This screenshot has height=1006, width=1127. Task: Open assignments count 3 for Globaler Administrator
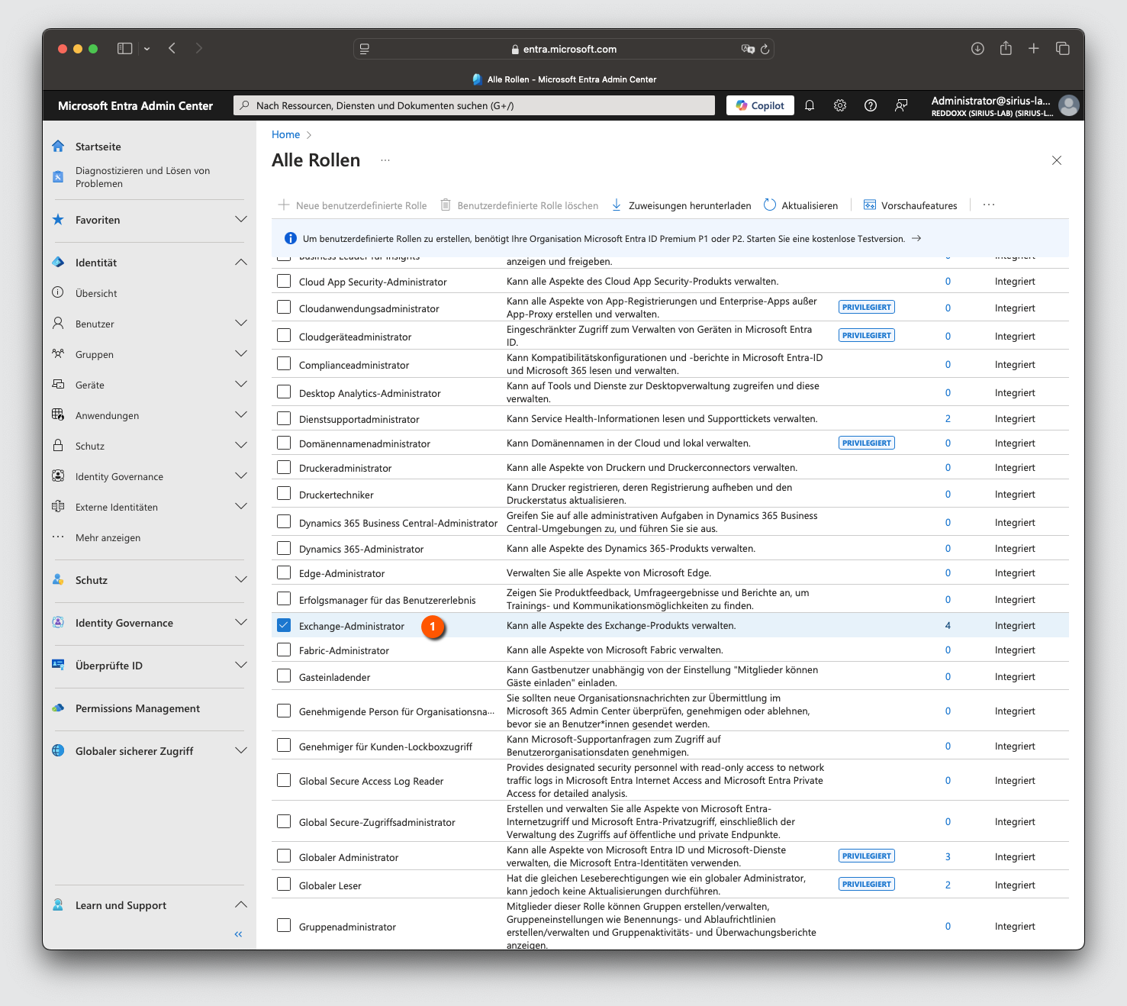pyautogui.click(x=948, y=856)
